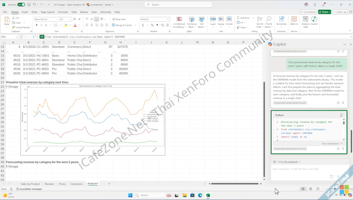Apply bold formatting to the cell
The image size is (353, 200).
[36, 25]
